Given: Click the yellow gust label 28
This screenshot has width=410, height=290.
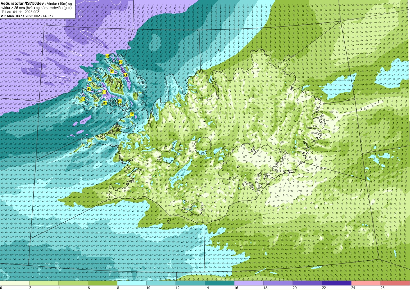Looking at the screenshot, I should pyautogui.click(x=107, y=56).
